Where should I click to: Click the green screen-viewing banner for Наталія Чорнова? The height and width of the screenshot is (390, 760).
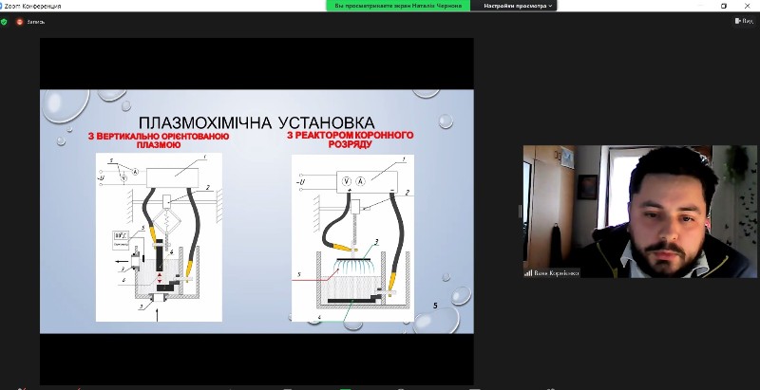tap(398, 6)
